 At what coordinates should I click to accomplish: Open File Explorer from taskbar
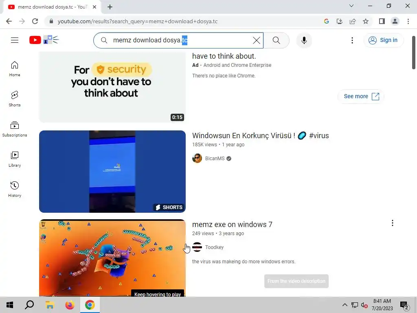coord(50,305)
